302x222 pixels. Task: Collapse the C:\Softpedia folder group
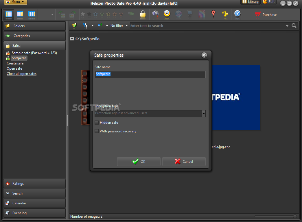click(x=72, y=39)
